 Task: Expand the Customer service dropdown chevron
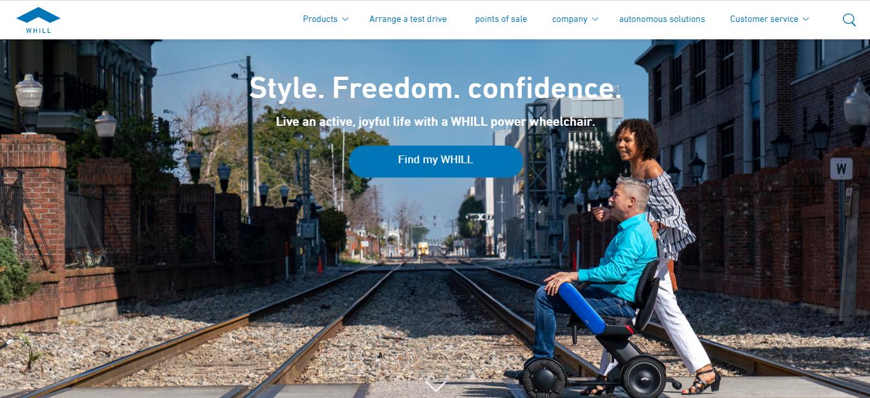click(x=805, y=19)
